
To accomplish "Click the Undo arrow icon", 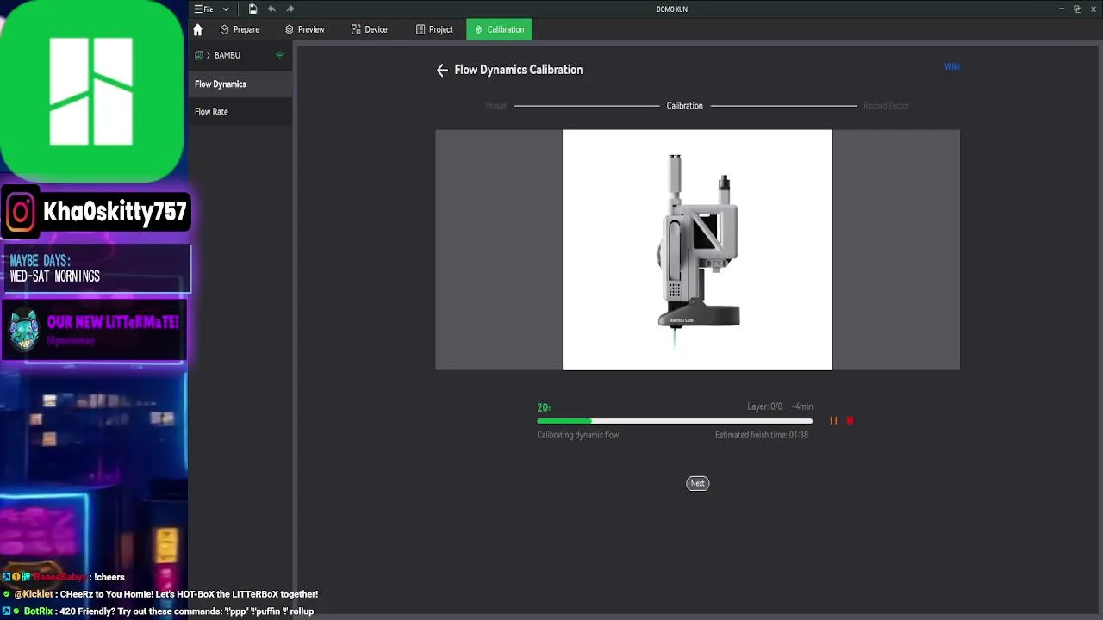I will tap(271, 9).
